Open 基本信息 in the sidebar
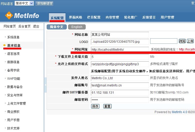This screenshot has width=195, height=132. pos(14,46)
